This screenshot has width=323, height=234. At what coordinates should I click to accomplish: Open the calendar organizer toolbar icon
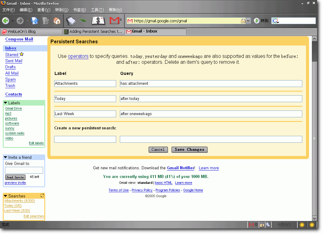pyautogui.click(x=98, y=20)
